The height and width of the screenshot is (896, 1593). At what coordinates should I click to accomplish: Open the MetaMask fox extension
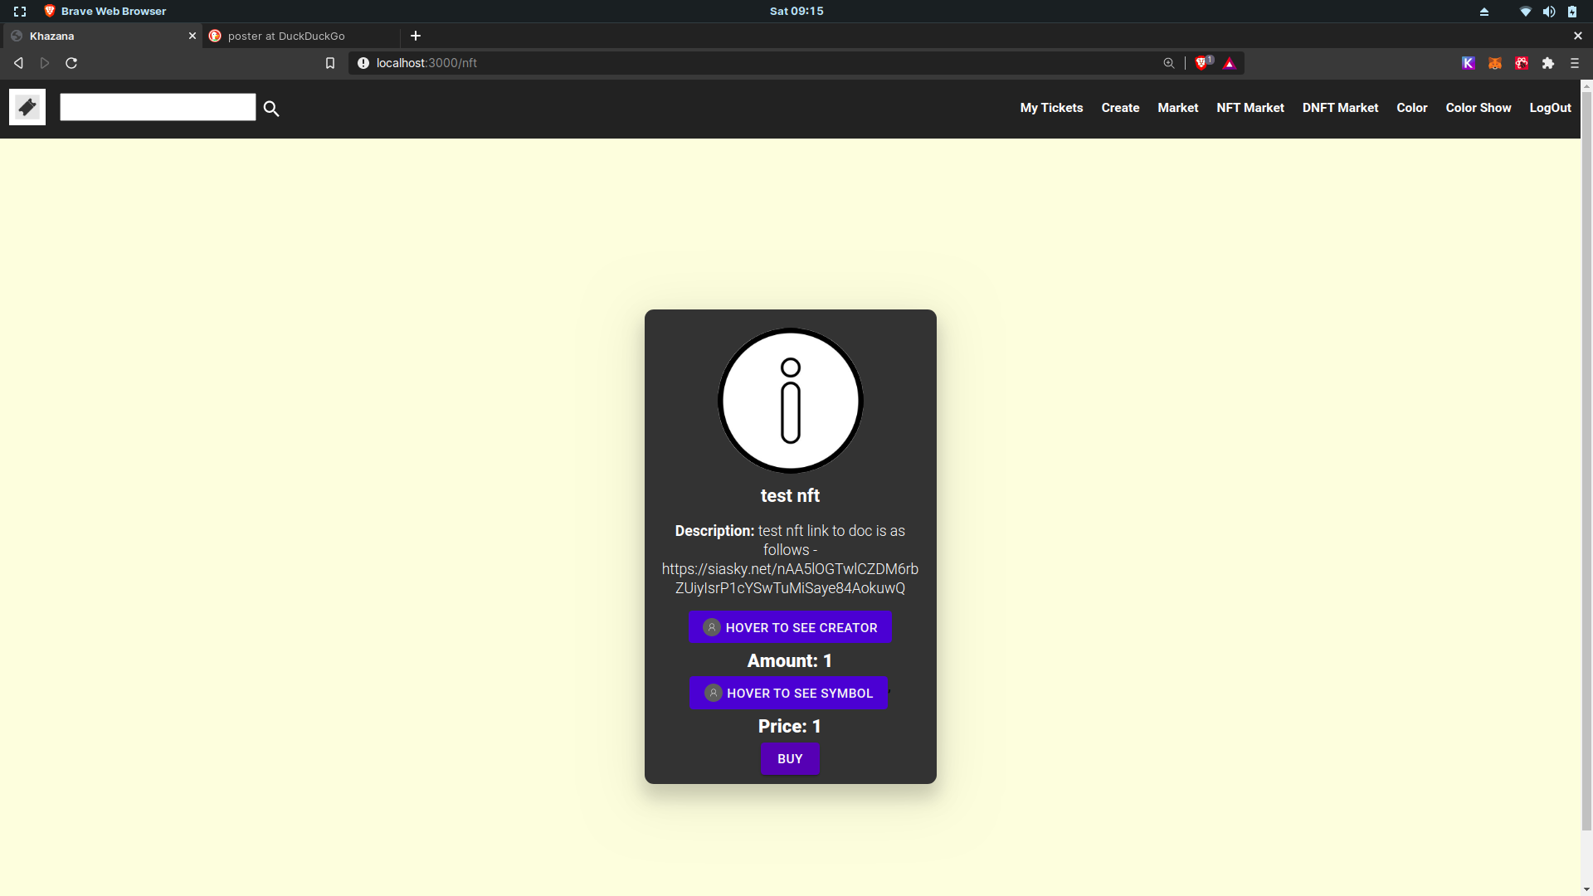pyautogui.click(x=1495, y=63)
